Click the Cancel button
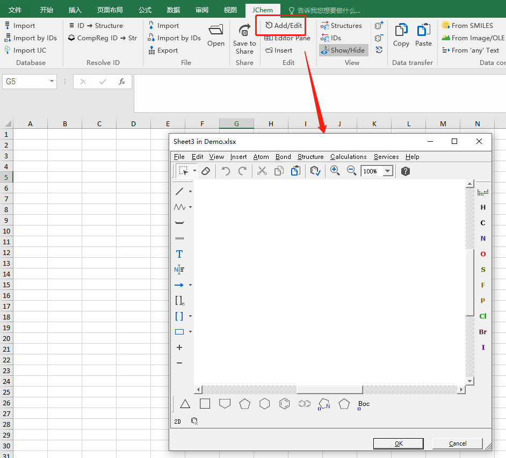Image resolution: width=506 pixels, height=458 pixels. tap(457, 444)
